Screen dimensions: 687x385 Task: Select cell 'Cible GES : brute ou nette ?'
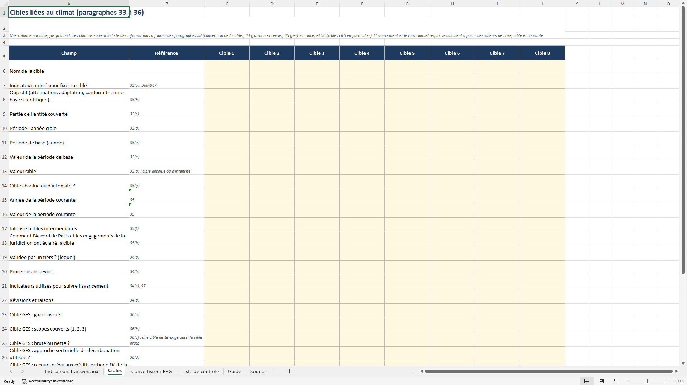69,340
